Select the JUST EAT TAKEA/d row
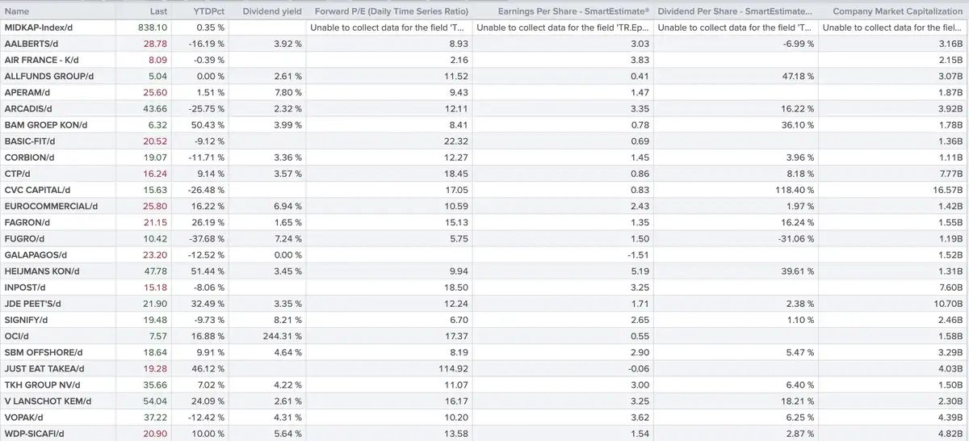The height and width of the screenshot is (441, 969). (484, 368)
